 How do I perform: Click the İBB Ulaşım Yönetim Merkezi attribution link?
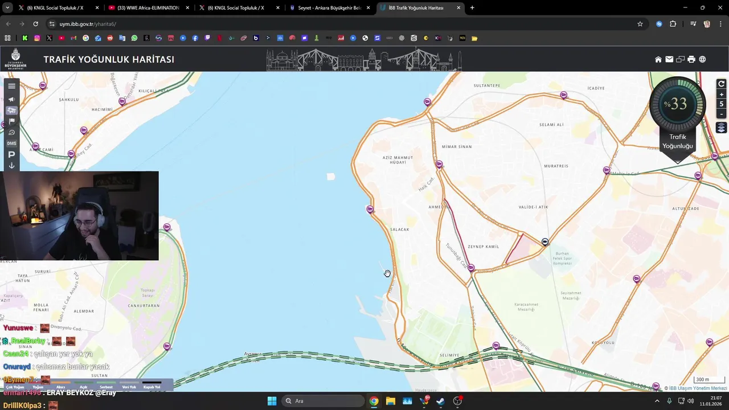698,388
